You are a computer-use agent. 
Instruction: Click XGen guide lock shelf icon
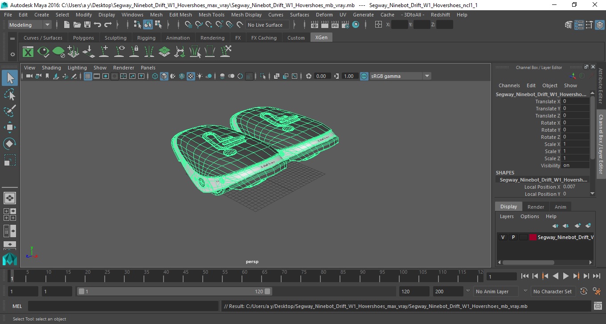[134, 52]
